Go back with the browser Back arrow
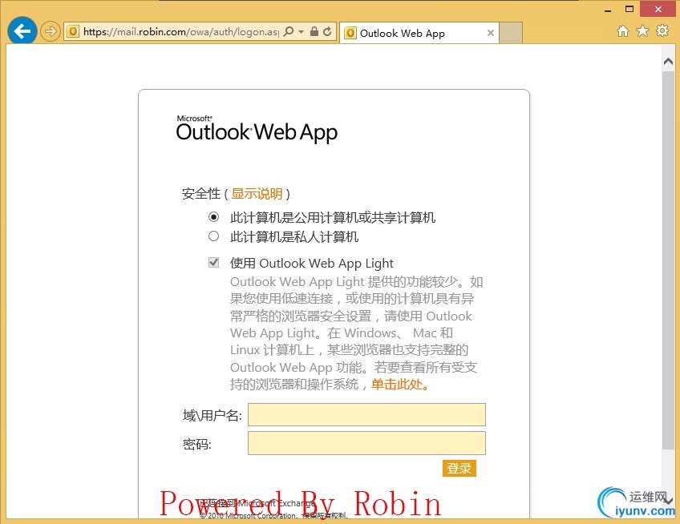Screen dimensions: 680x524 (22, 31)
